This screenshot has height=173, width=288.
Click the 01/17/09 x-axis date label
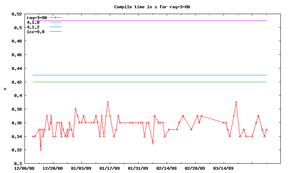tap(109, 168)
